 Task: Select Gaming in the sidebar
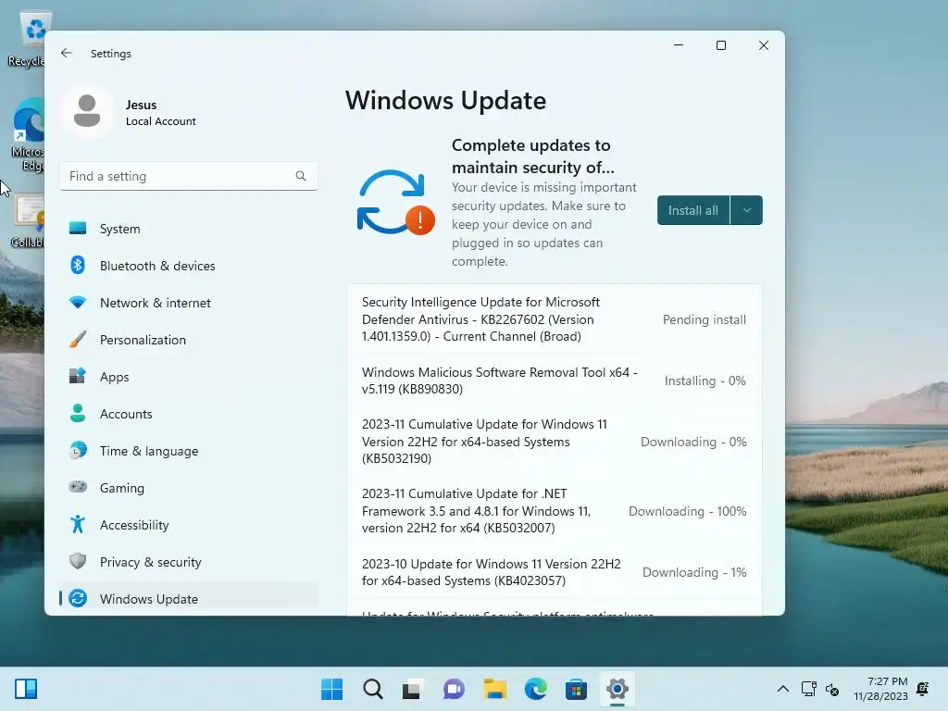click(189, 488)
